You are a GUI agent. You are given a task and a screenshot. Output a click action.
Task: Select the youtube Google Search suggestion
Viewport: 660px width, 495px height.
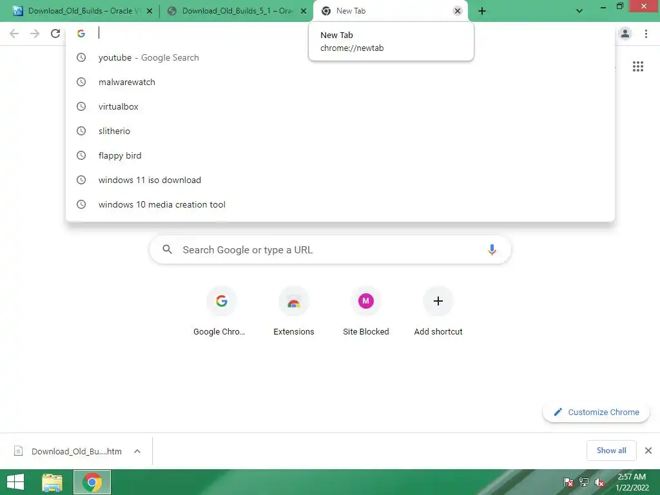(340, 57)
